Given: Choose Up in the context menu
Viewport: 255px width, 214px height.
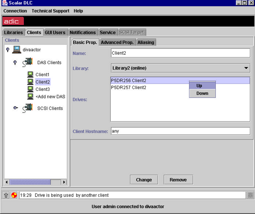Looking at the screenshot, I should tap(202, 85).
